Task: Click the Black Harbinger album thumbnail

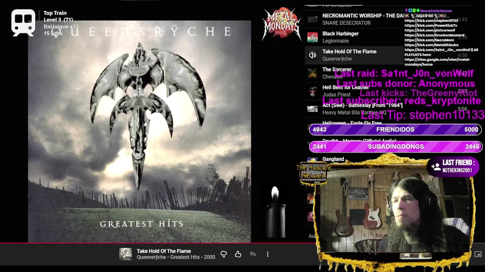Action: (x=312, y=37)
